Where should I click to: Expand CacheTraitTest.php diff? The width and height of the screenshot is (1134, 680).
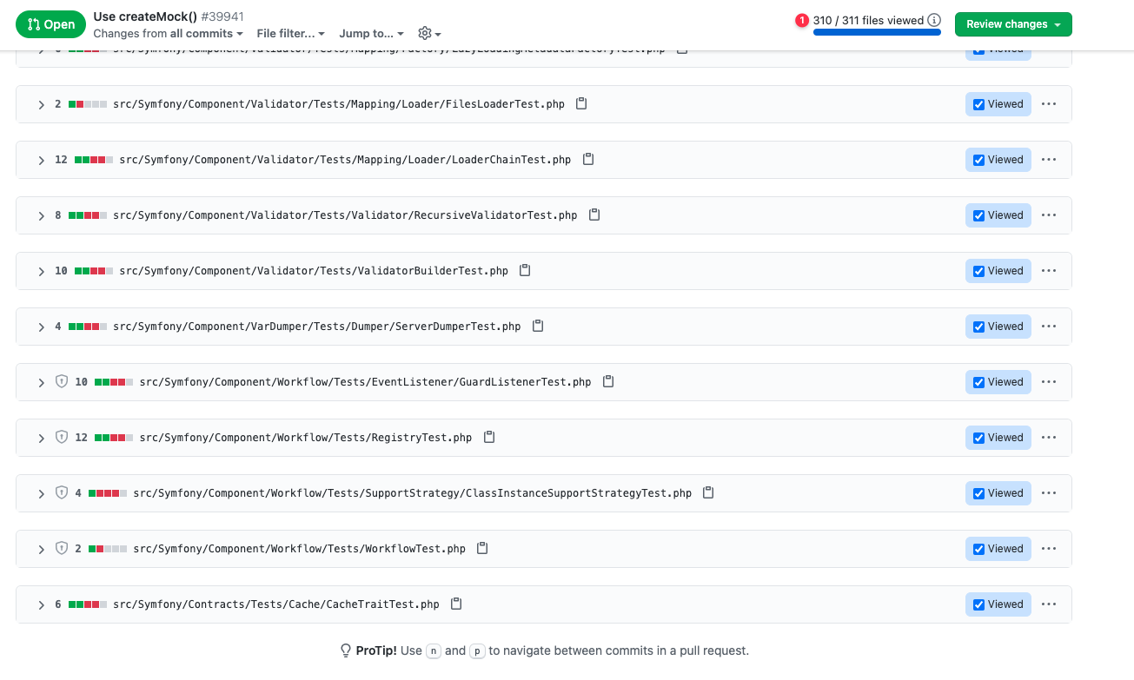(41, 604)
